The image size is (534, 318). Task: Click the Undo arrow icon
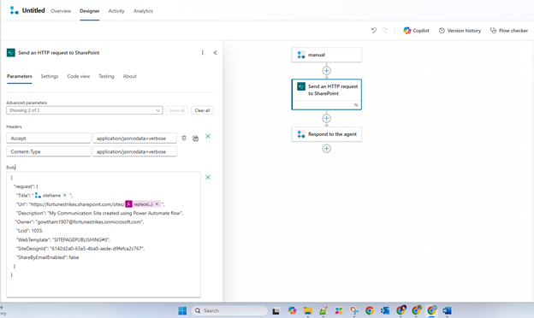click(x=374, y=30)
